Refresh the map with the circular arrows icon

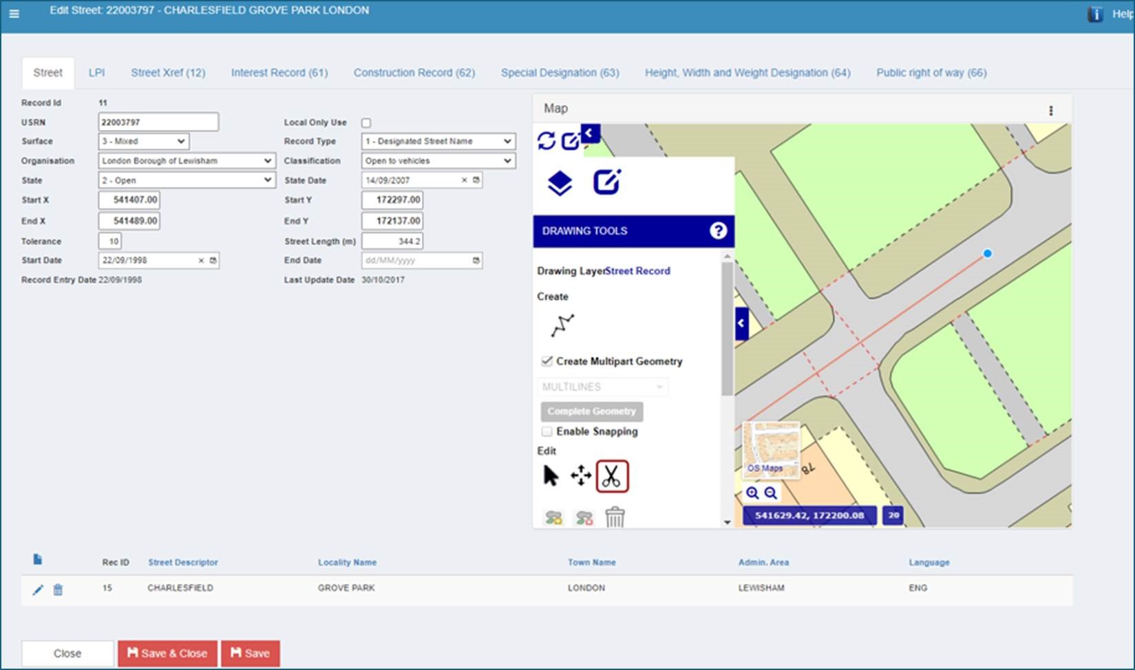pos(547,140)
